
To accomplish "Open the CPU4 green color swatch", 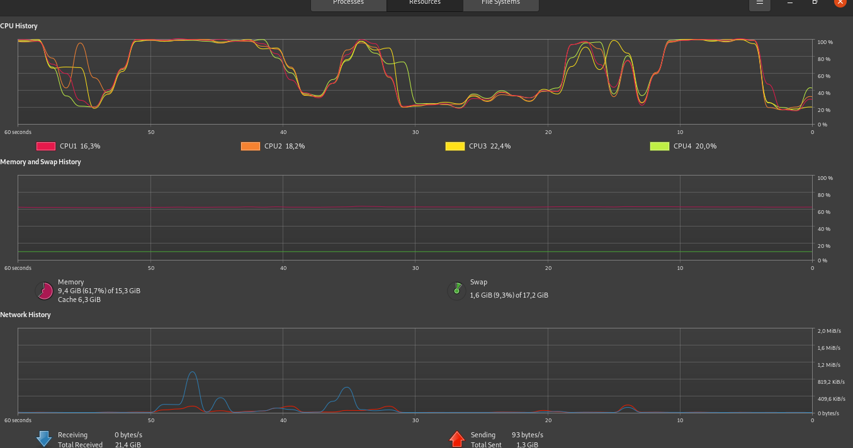I will pos(659,146).
